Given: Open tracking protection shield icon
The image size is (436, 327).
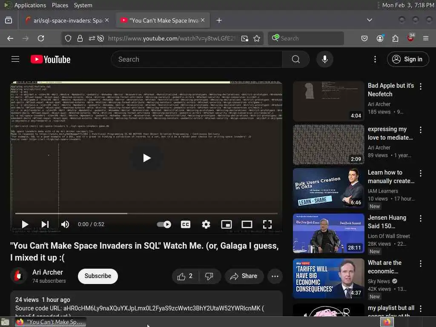Looking at the screenshot, I should [x=68, y=38].
